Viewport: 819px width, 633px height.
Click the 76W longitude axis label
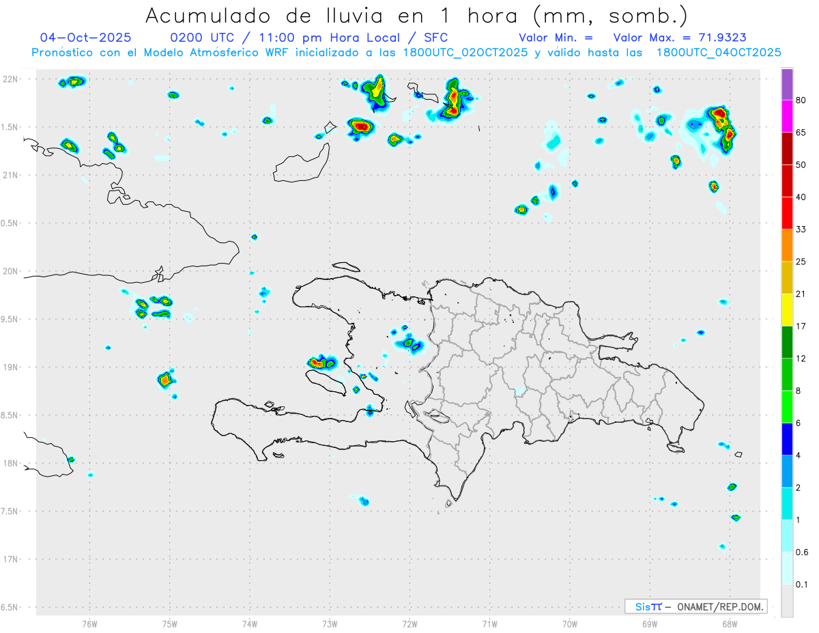point(89,623)
